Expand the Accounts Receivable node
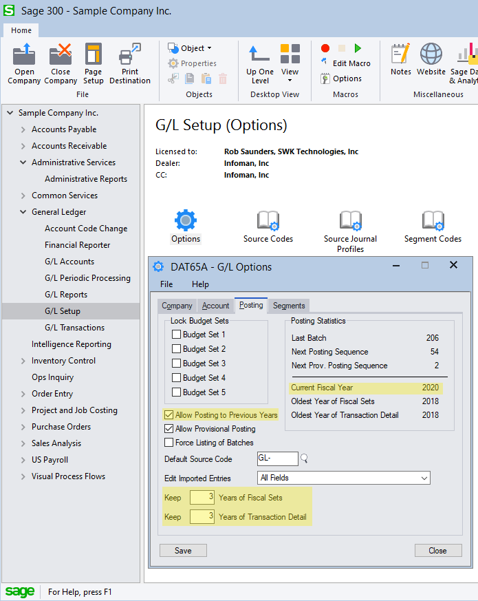Screen dimensions: 478x601 tap(23, 146)
